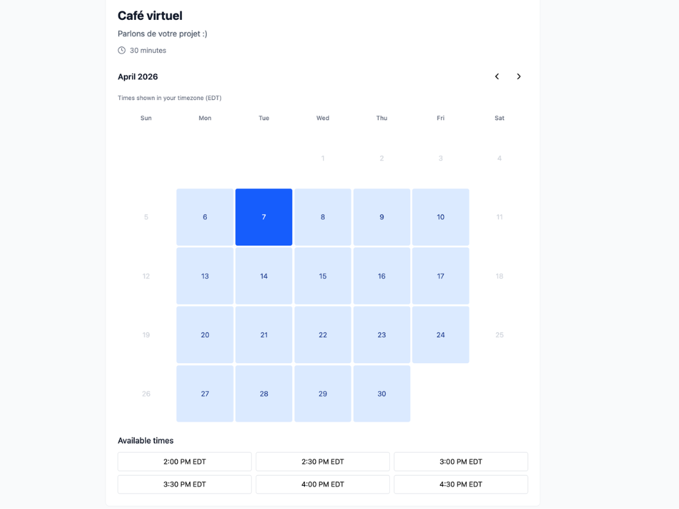Select April 6 on the calendar

coord(204,217)
